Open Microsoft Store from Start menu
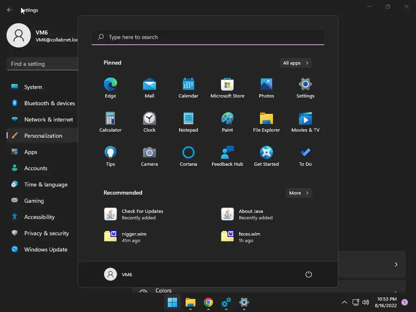The height and width of the screenshot is (312, 416). [227, 88]
